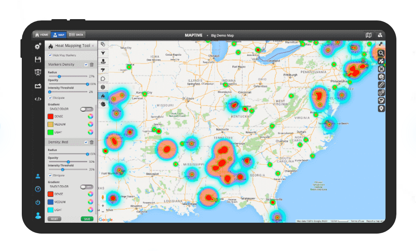The image size is (416, 251).
Task: Open the pie chart tool
Action: 103,104
